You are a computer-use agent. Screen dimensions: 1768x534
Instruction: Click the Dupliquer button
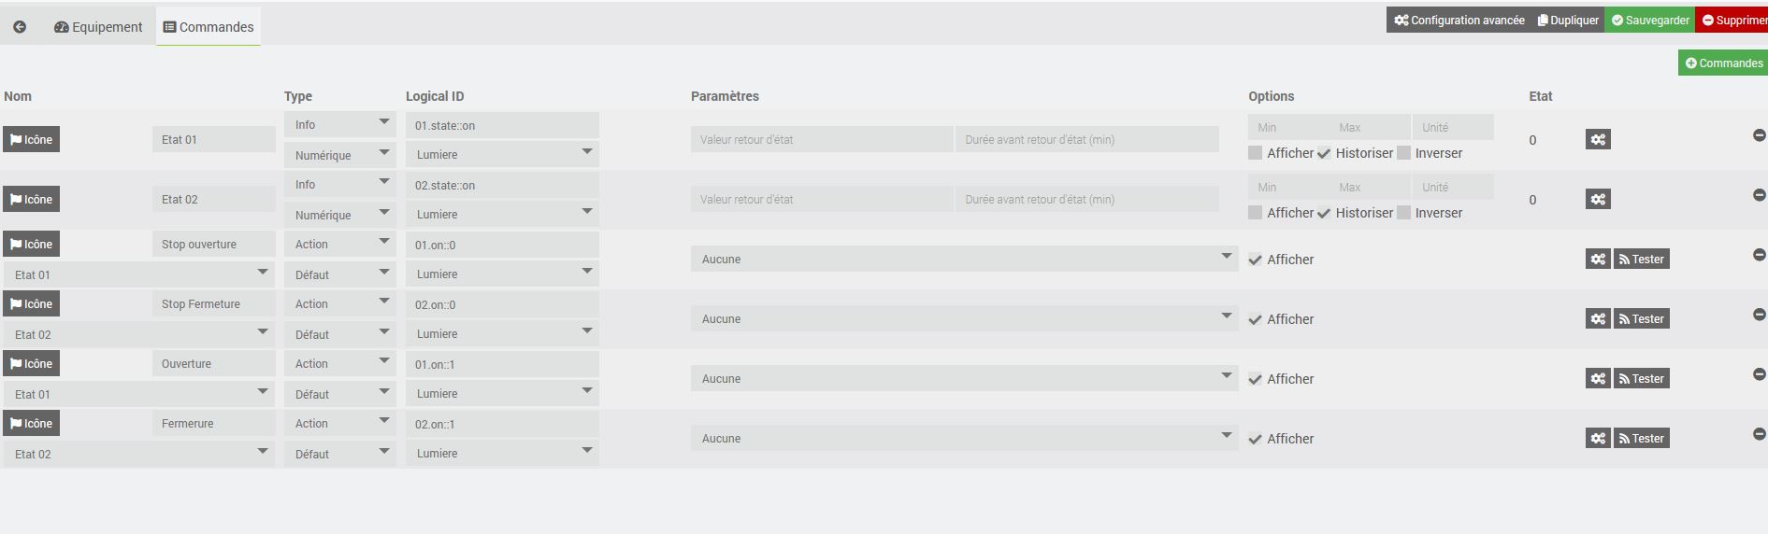(1568, 20)
